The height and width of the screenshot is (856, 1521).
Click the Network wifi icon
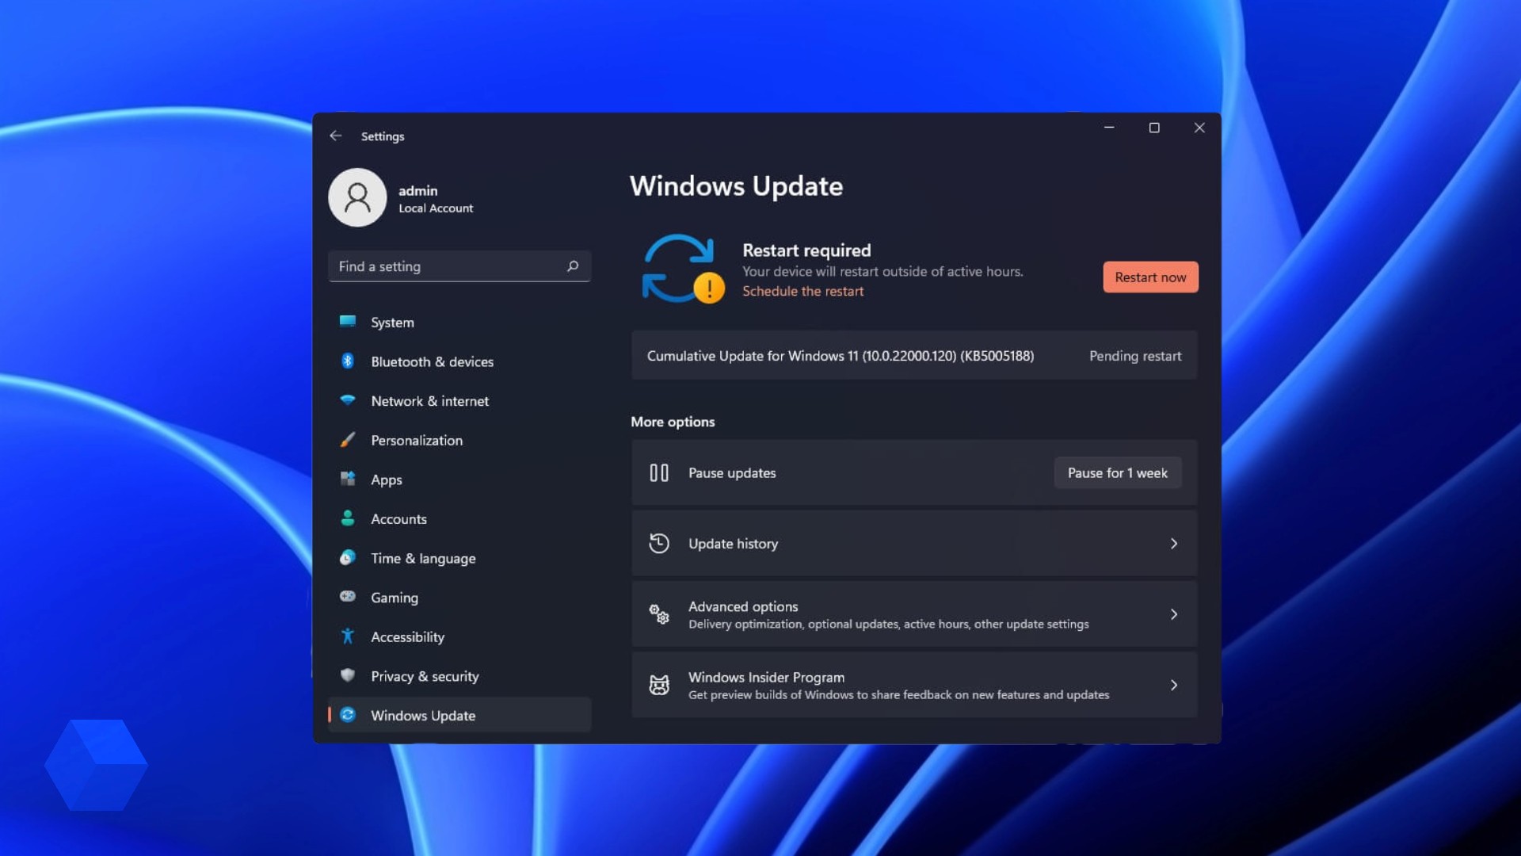[347, 400]
